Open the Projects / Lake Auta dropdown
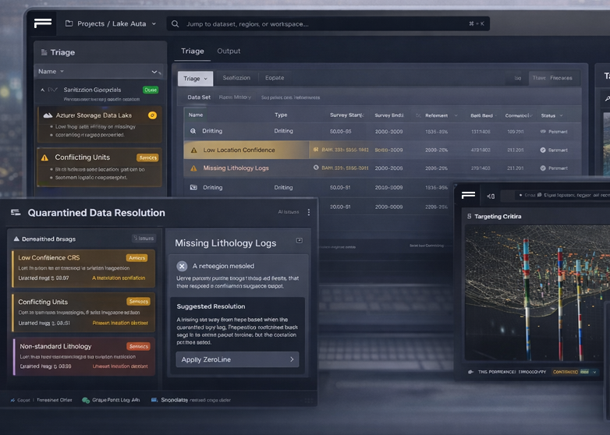610x435 pixels. [x=154, y=23]
